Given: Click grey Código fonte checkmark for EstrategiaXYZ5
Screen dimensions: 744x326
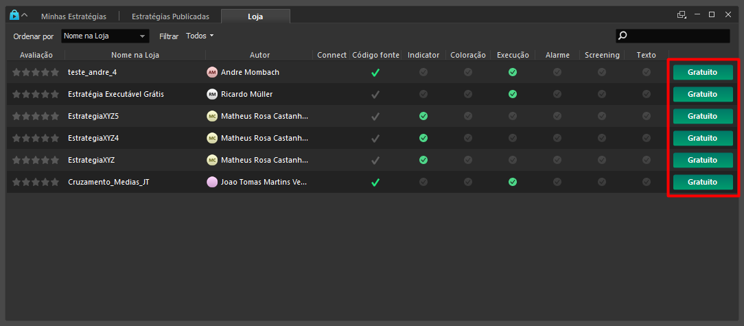Looking at the screenshot, I should point(375,116).
